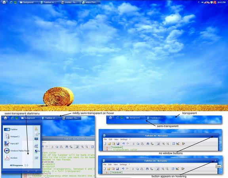Click the Copy icon in the Notepad2 window without a close button
The height and width of the screenshot is (178, 228).
[x=138, y=144]
